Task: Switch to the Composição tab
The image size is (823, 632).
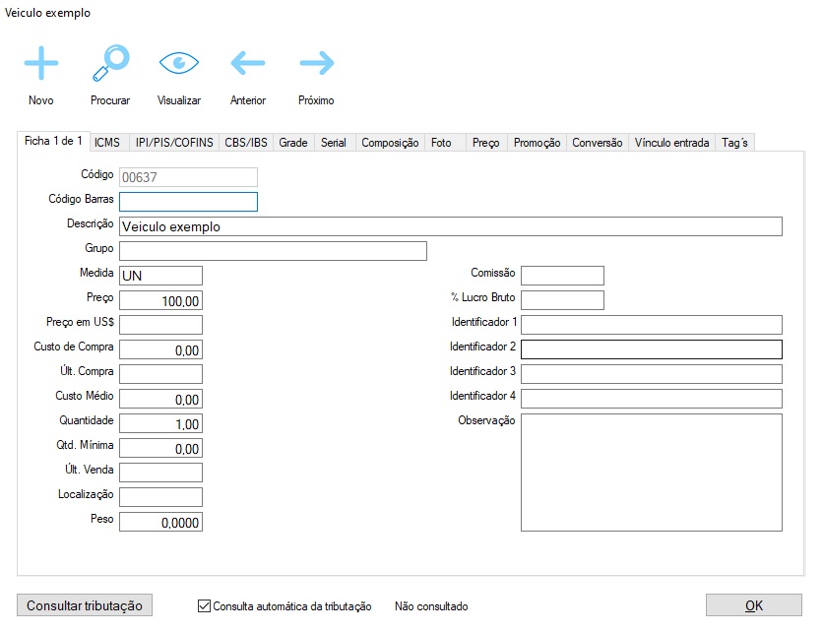Action: [x=390, y=143]
